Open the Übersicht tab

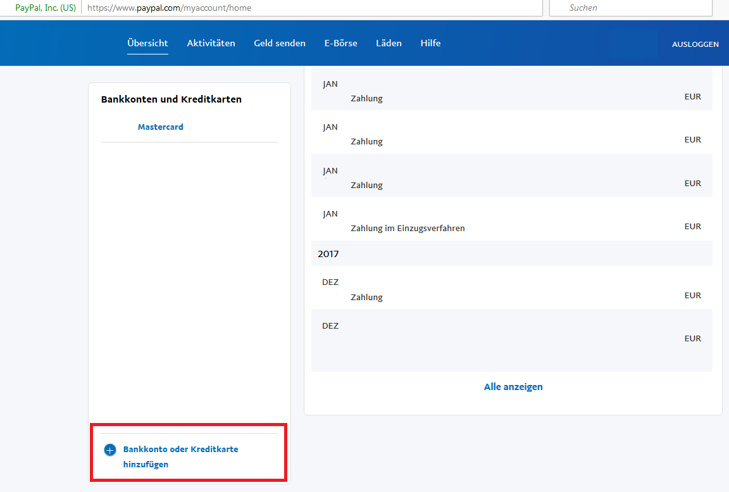tap(147, 43)
